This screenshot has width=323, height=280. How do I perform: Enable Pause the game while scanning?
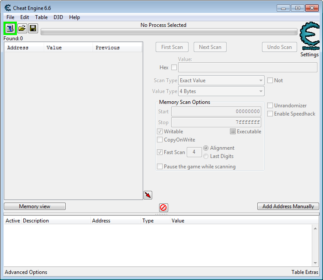point(160,166)
